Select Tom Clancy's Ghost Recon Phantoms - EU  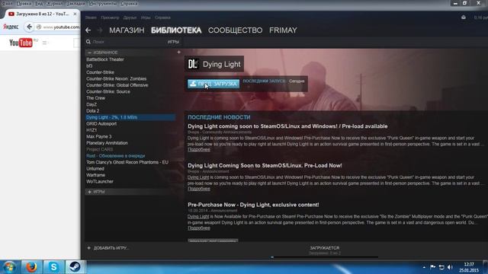pyautogui.click(x=127, y=162)
